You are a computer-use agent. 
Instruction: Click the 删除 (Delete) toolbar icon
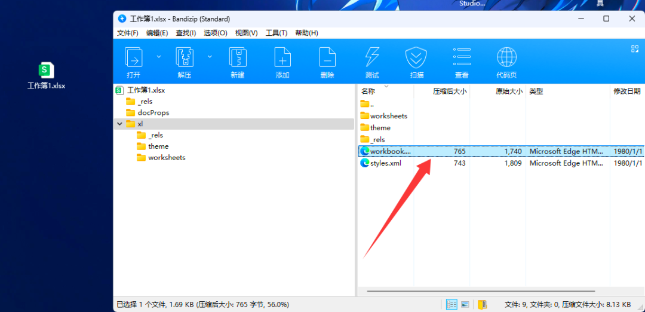[x=327, y=57]
